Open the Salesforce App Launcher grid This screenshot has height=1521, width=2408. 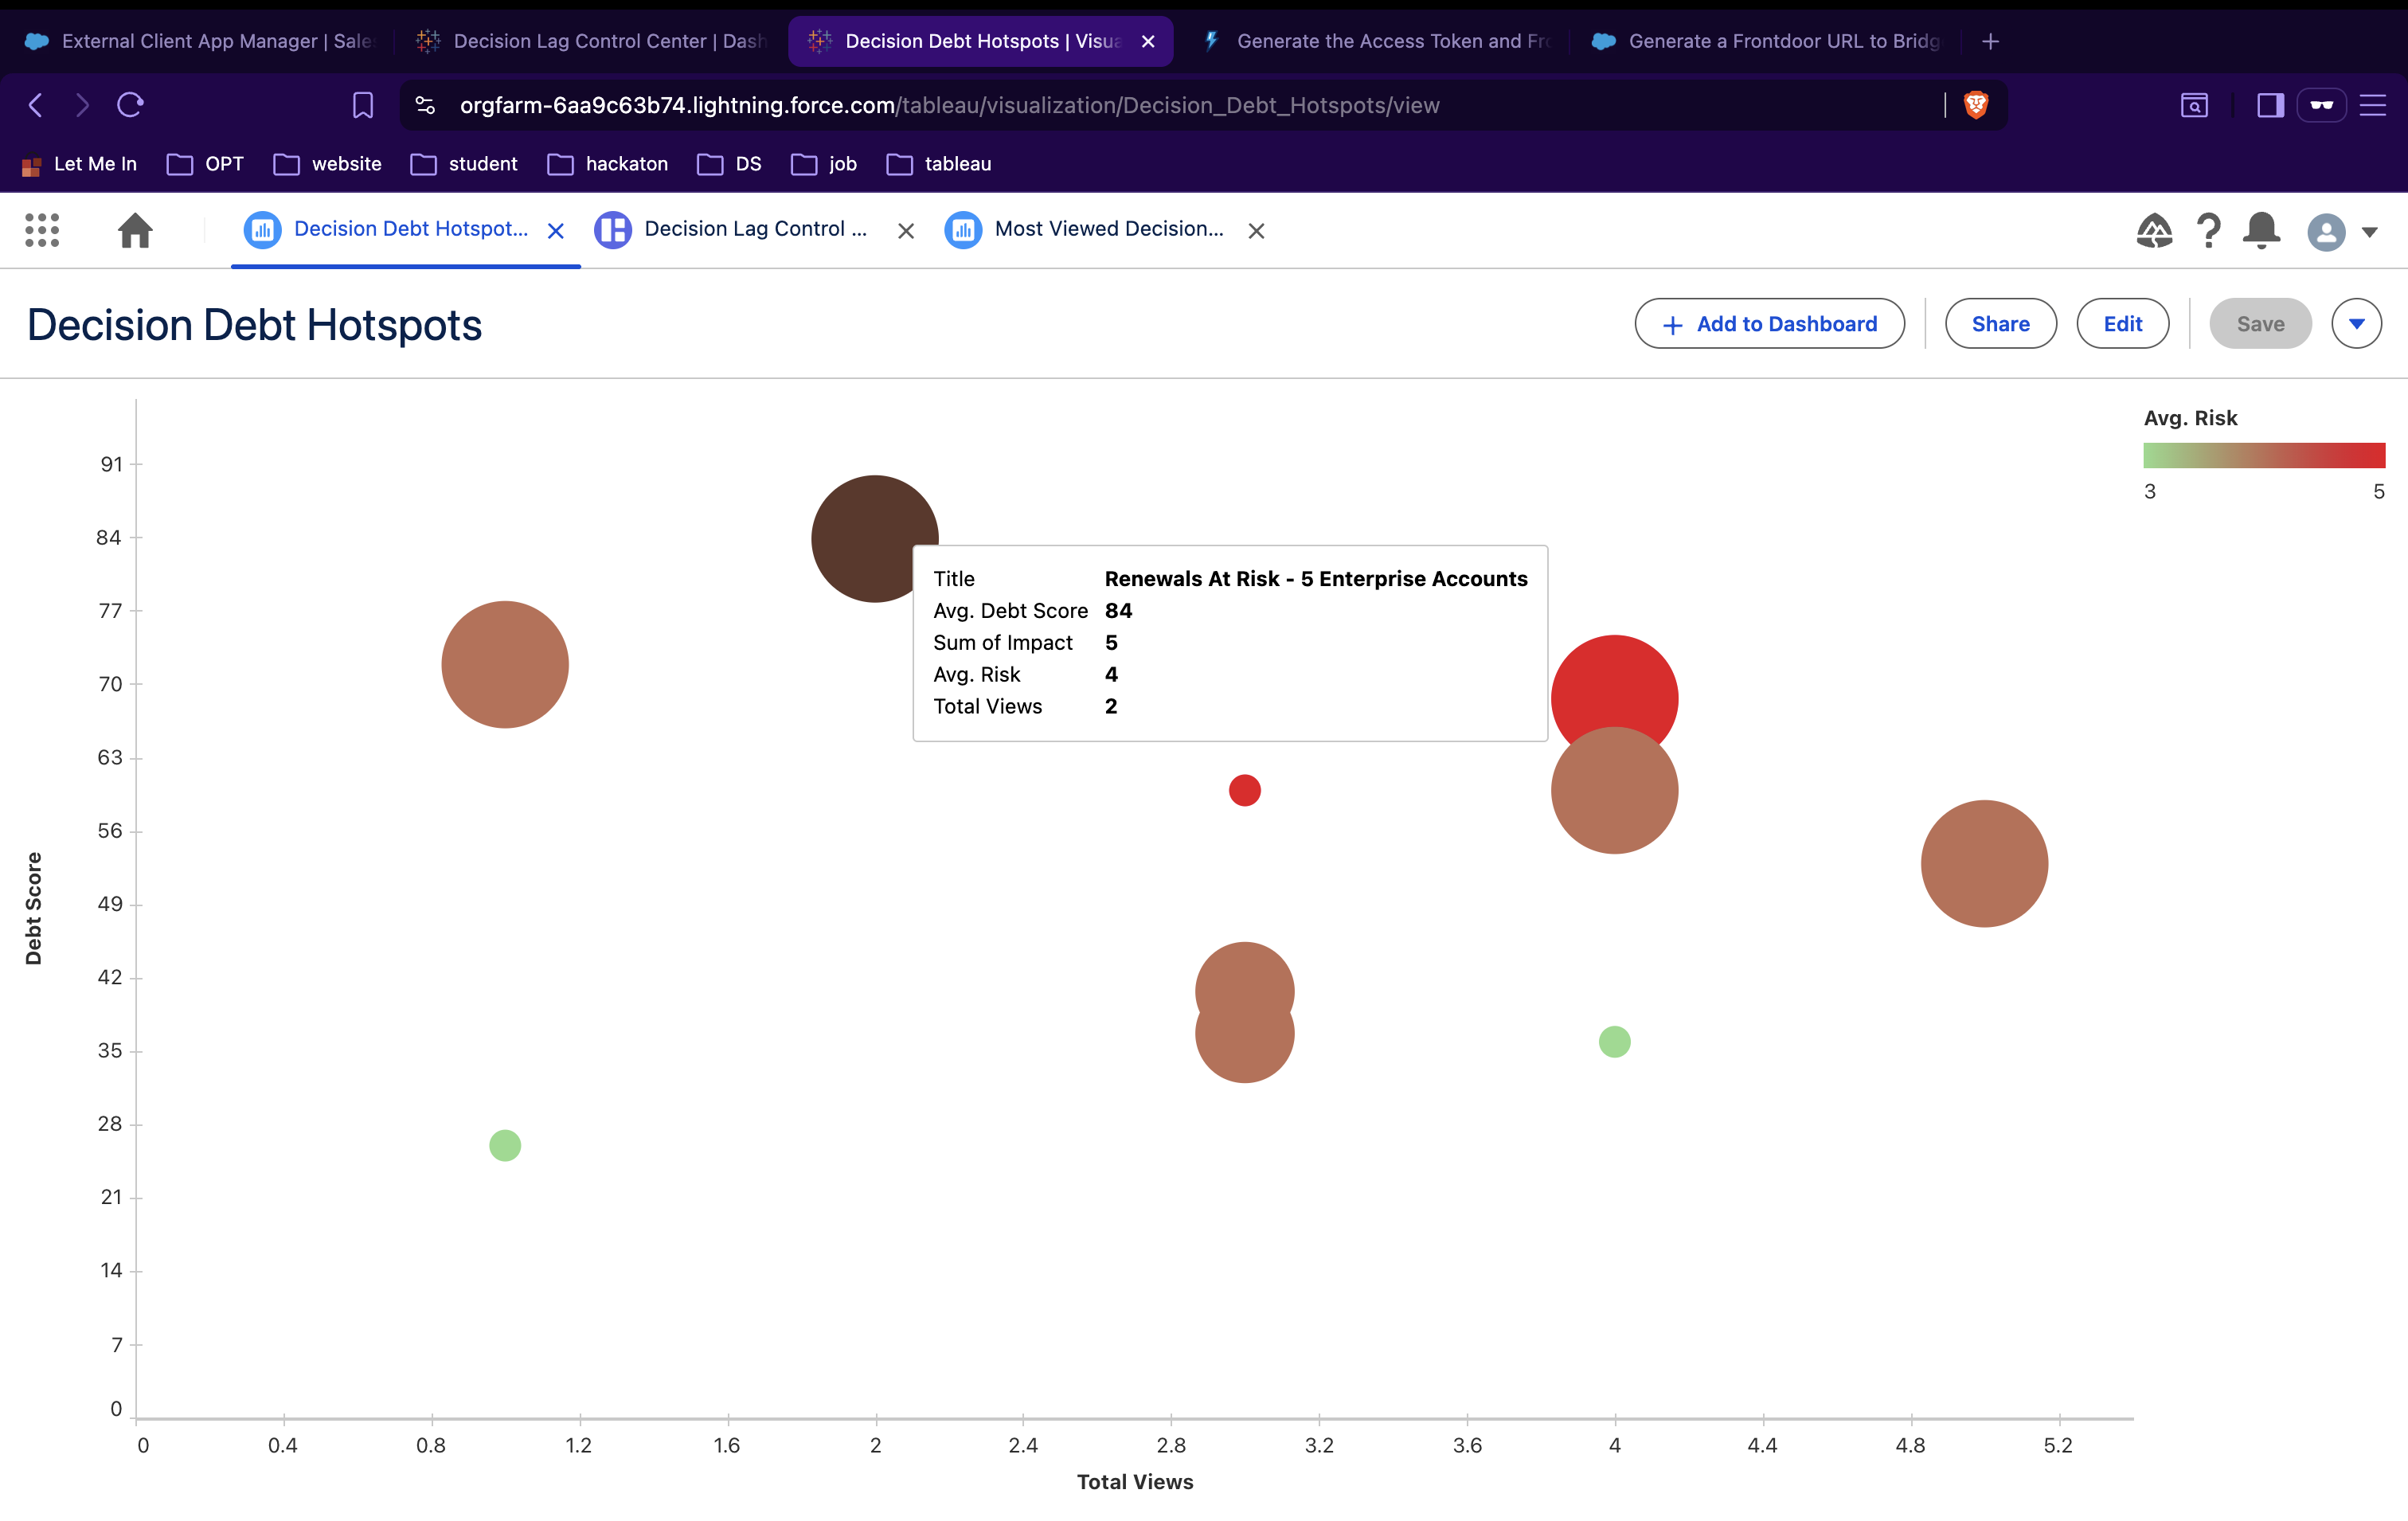[x=42, y=230]
